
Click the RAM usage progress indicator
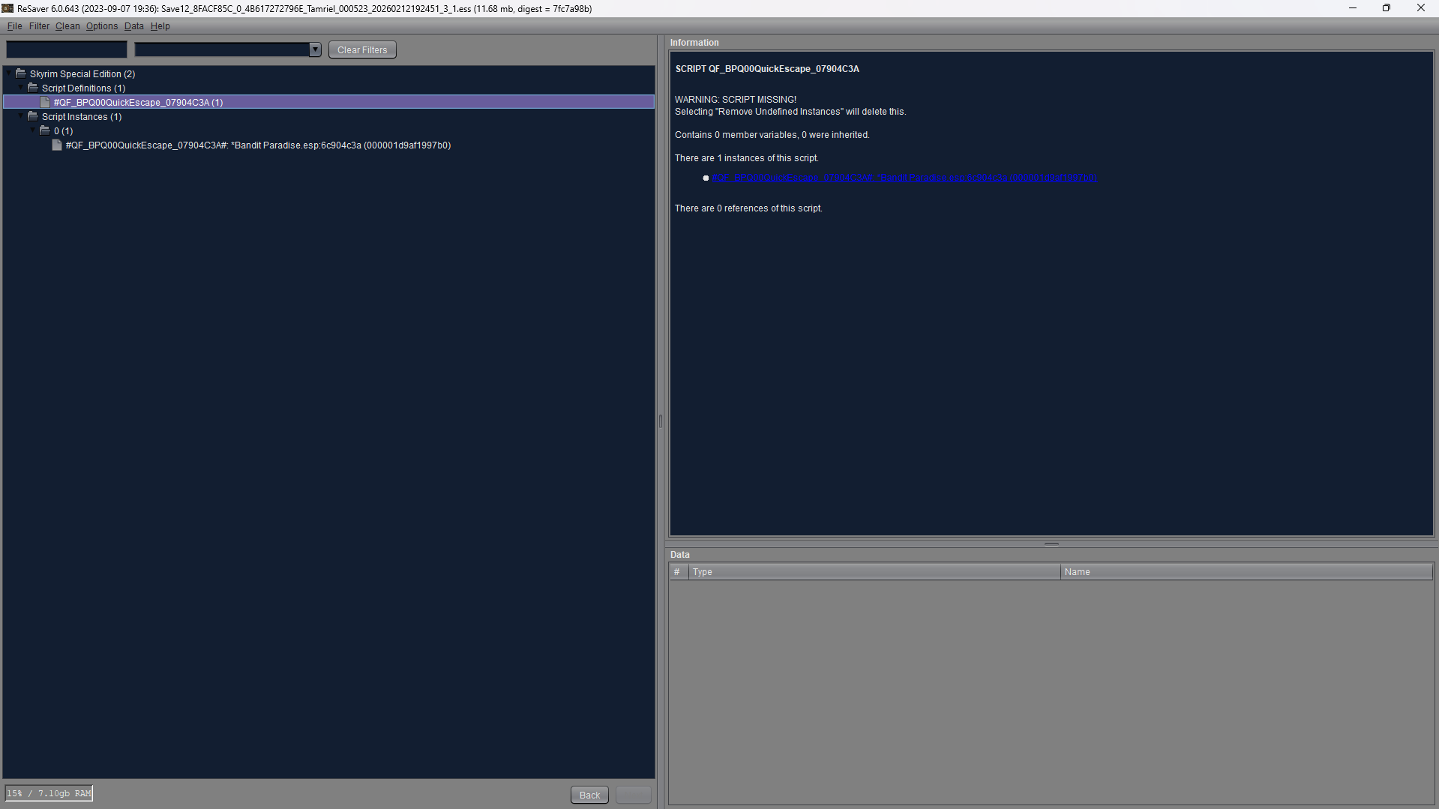coord(49,793)
